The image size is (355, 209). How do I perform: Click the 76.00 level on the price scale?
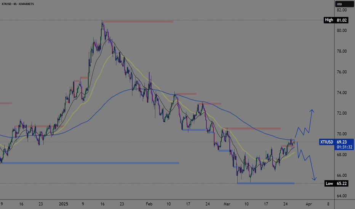pyautogui.click(x=342, y=72)
